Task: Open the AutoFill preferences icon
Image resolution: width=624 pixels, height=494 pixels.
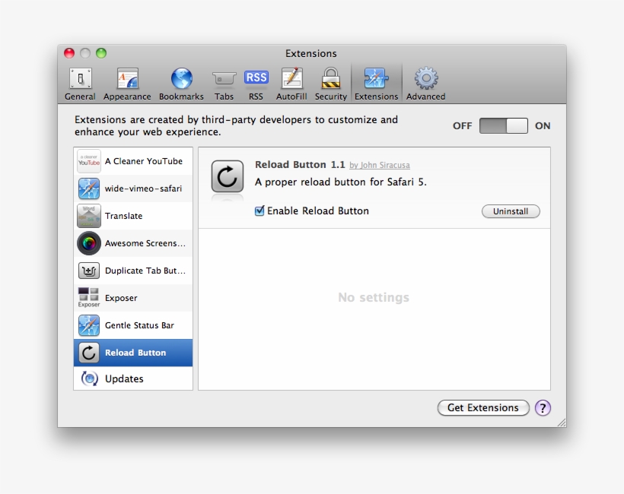Action: (x=291, y=78)
